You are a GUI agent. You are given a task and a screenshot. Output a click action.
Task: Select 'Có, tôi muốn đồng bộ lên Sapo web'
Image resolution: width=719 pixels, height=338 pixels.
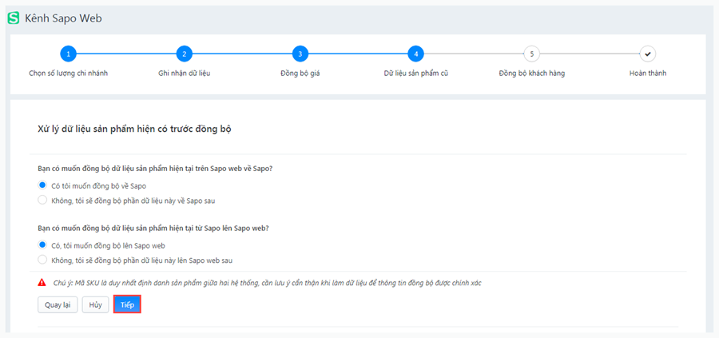[x=42, y=245]
